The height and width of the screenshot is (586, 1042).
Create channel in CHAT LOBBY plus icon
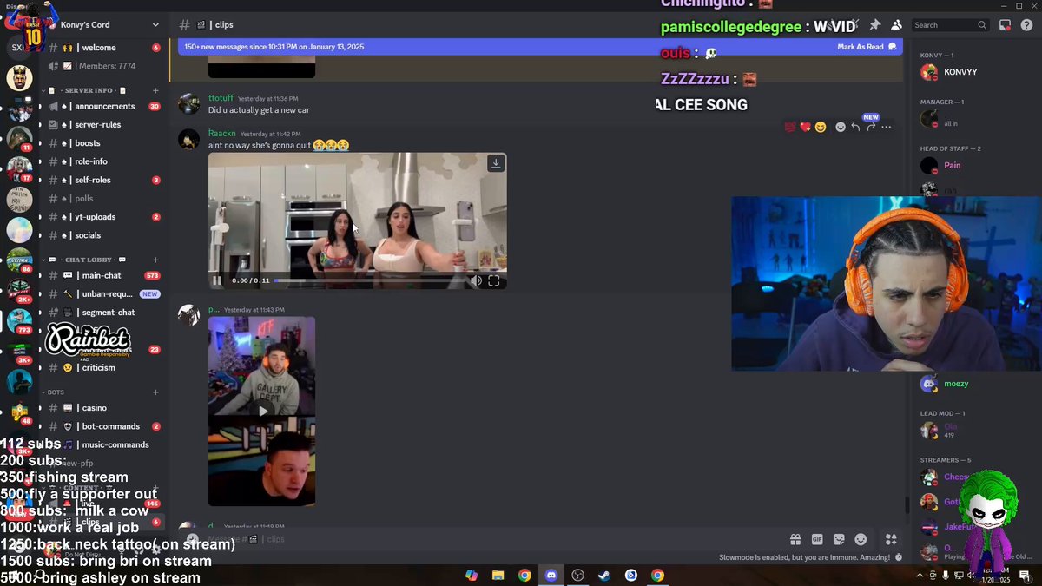(155, 260)
